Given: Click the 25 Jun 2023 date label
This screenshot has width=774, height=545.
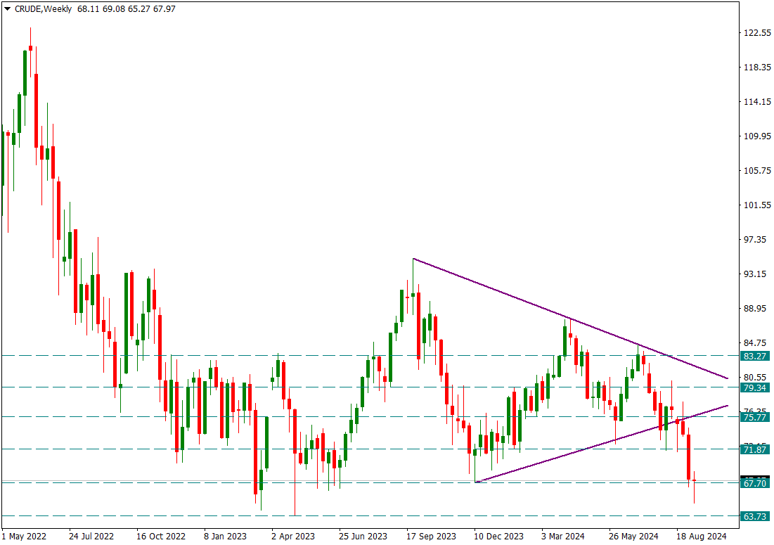Looking at the screenshot, I should click(x=363, y=536).
